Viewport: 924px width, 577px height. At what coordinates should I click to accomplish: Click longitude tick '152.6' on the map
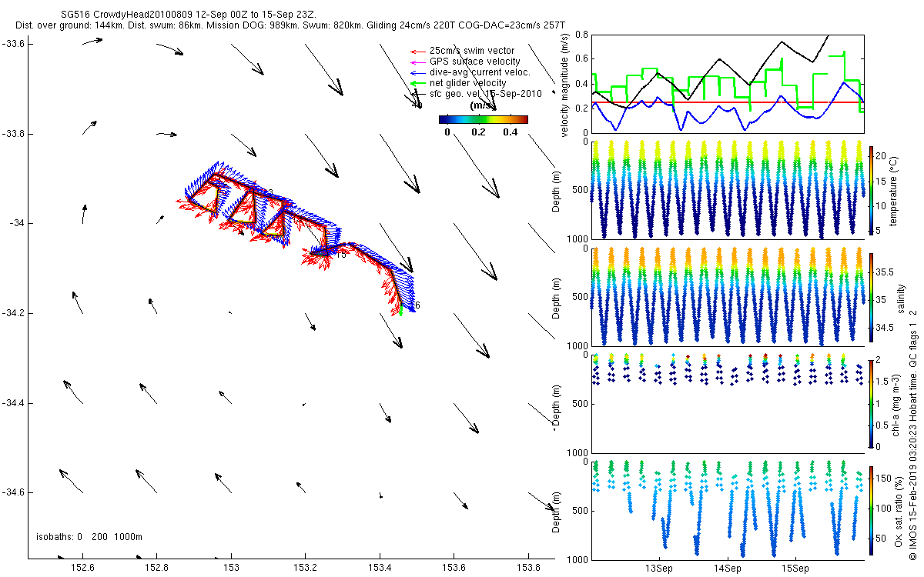click(x=82, y=568)
